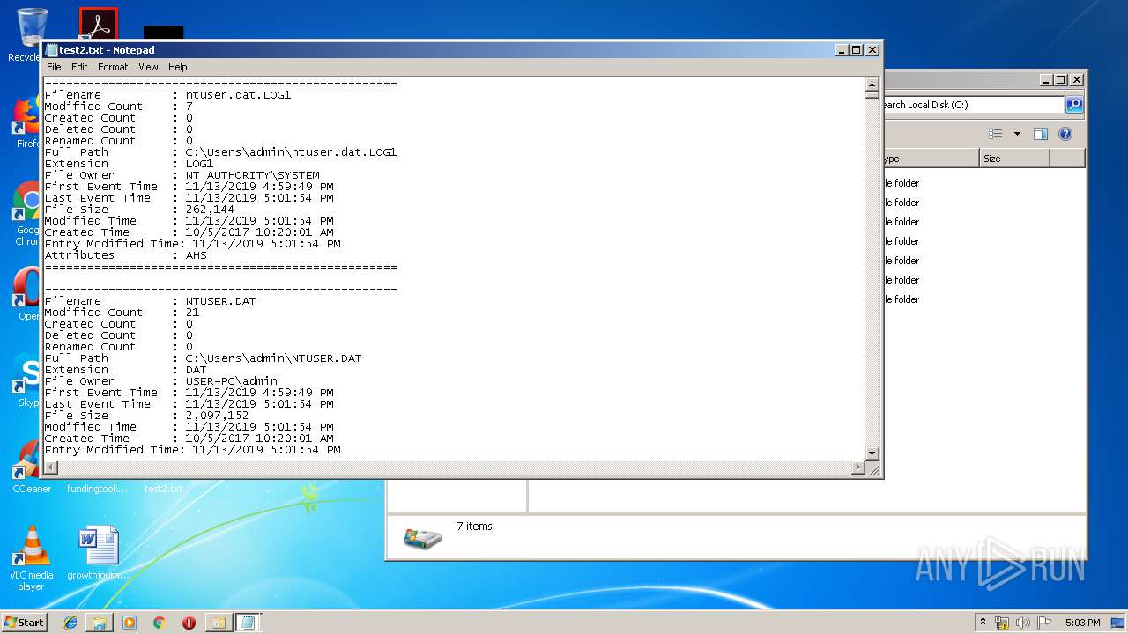Show hidden system tray icons
This screenshot has height=634, width=1128.
(983, 622)
